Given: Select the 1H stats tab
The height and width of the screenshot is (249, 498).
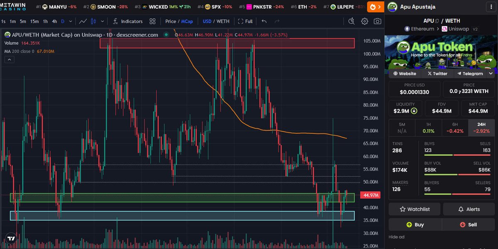Looking at the screenshot, I should (x=428, y=127).
